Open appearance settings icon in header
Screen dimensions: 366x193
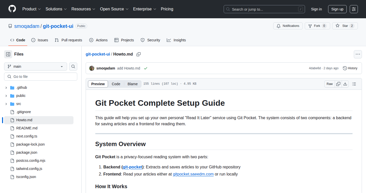click(x=354, y=9)
